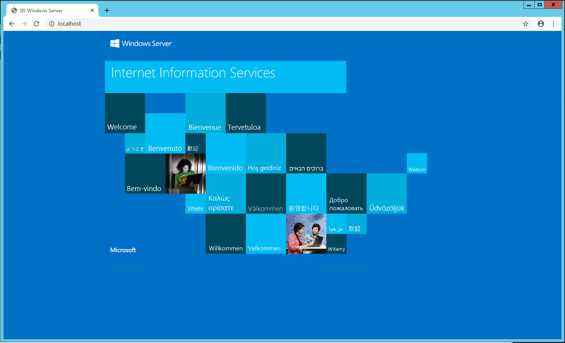
Task: Close the IIS Windows Server tab
Action: [92, 10]
